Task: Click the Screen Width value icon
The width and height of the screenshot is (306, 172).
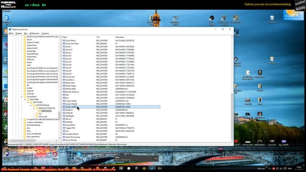Action: tap(64, 107)
